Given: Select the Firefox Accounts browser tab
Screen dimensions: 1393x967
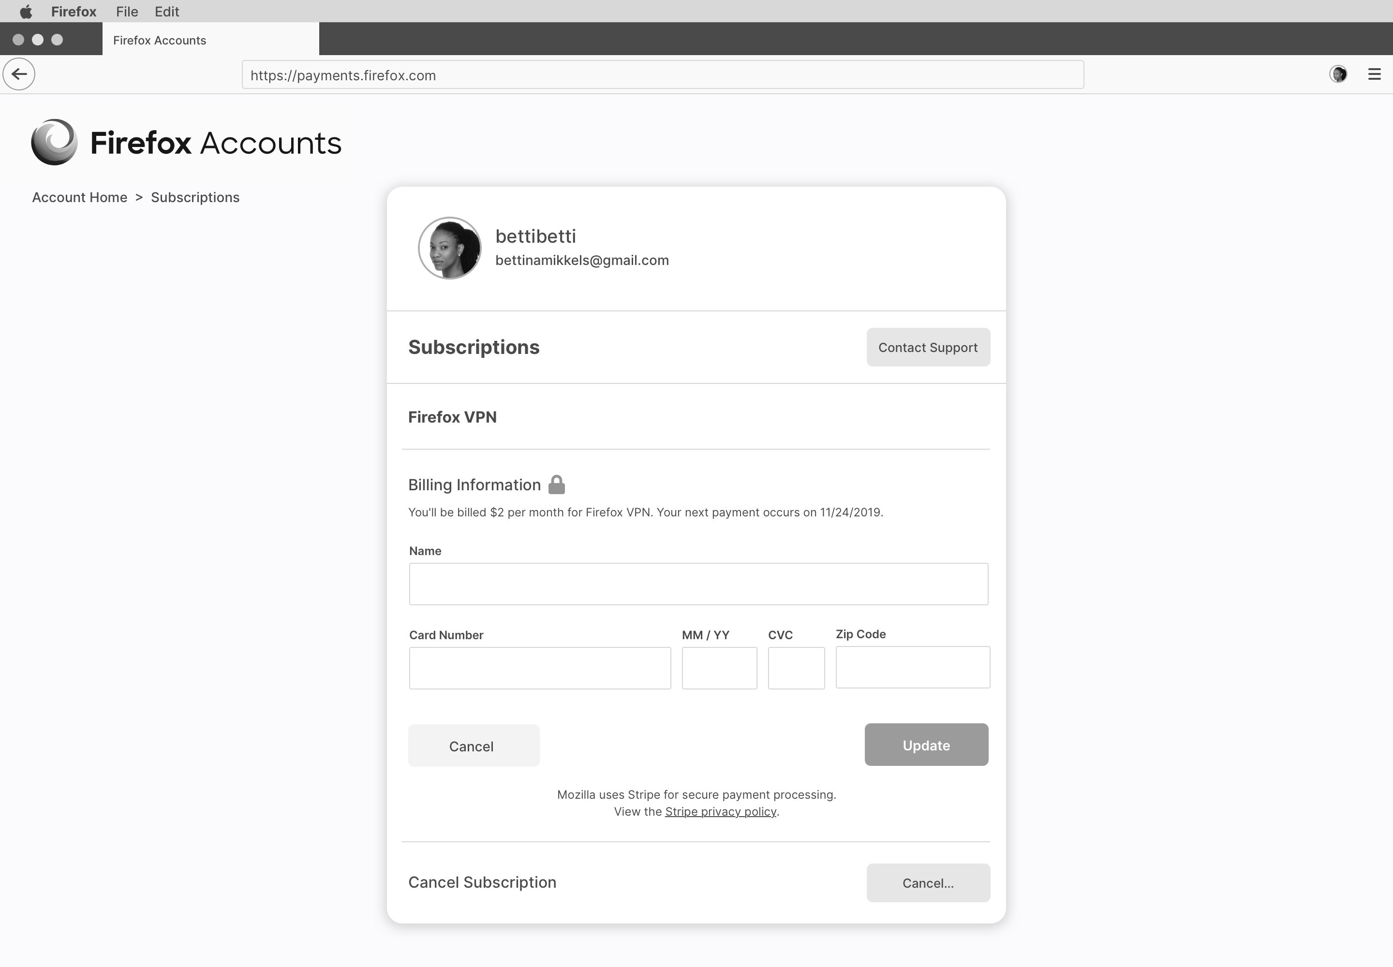Looking at the screenshot, I should pyautogui.click(x=210, y=40).
